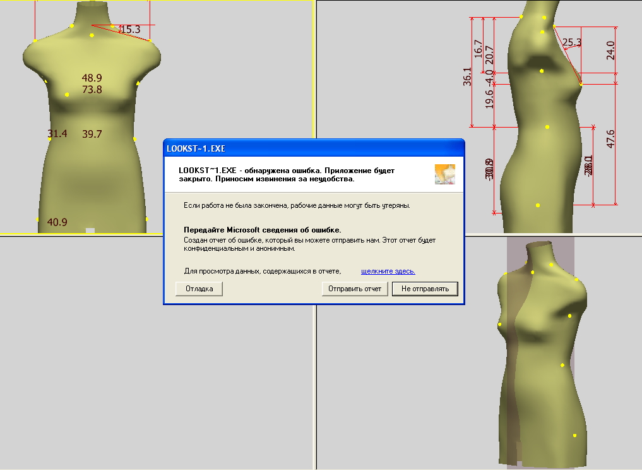Click the Отладка button

pyautogui.click(x=199, y=289)
